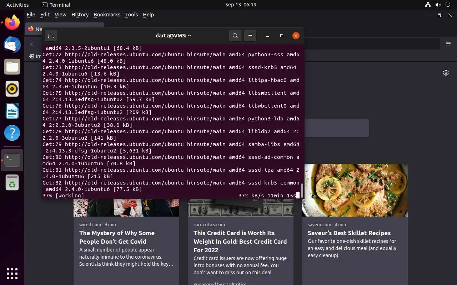
Task: Click the Get:79 samba-libs line
Action: click(x=171, y=147)
